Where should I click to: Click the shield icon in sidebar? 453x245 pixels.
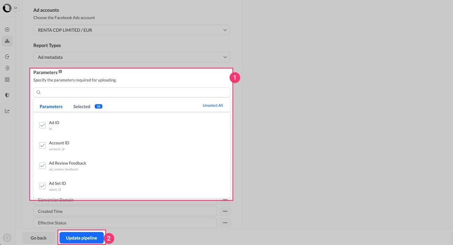tap(7, 95)
